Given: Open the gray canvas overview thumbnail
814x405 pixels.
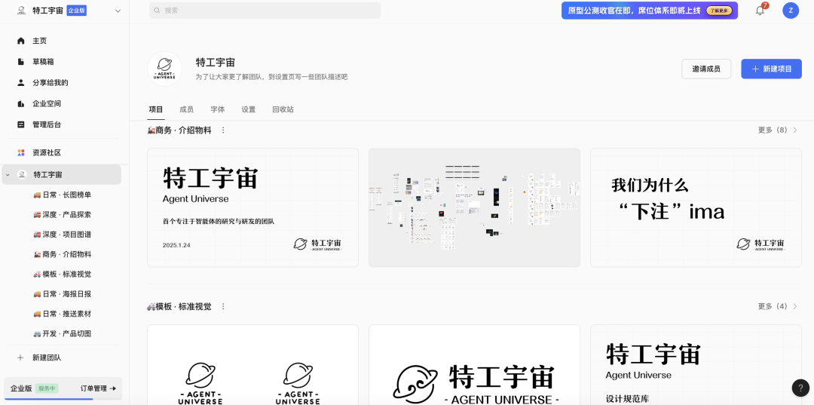Looking at the screenshot, I should click(x=474, y=207).
